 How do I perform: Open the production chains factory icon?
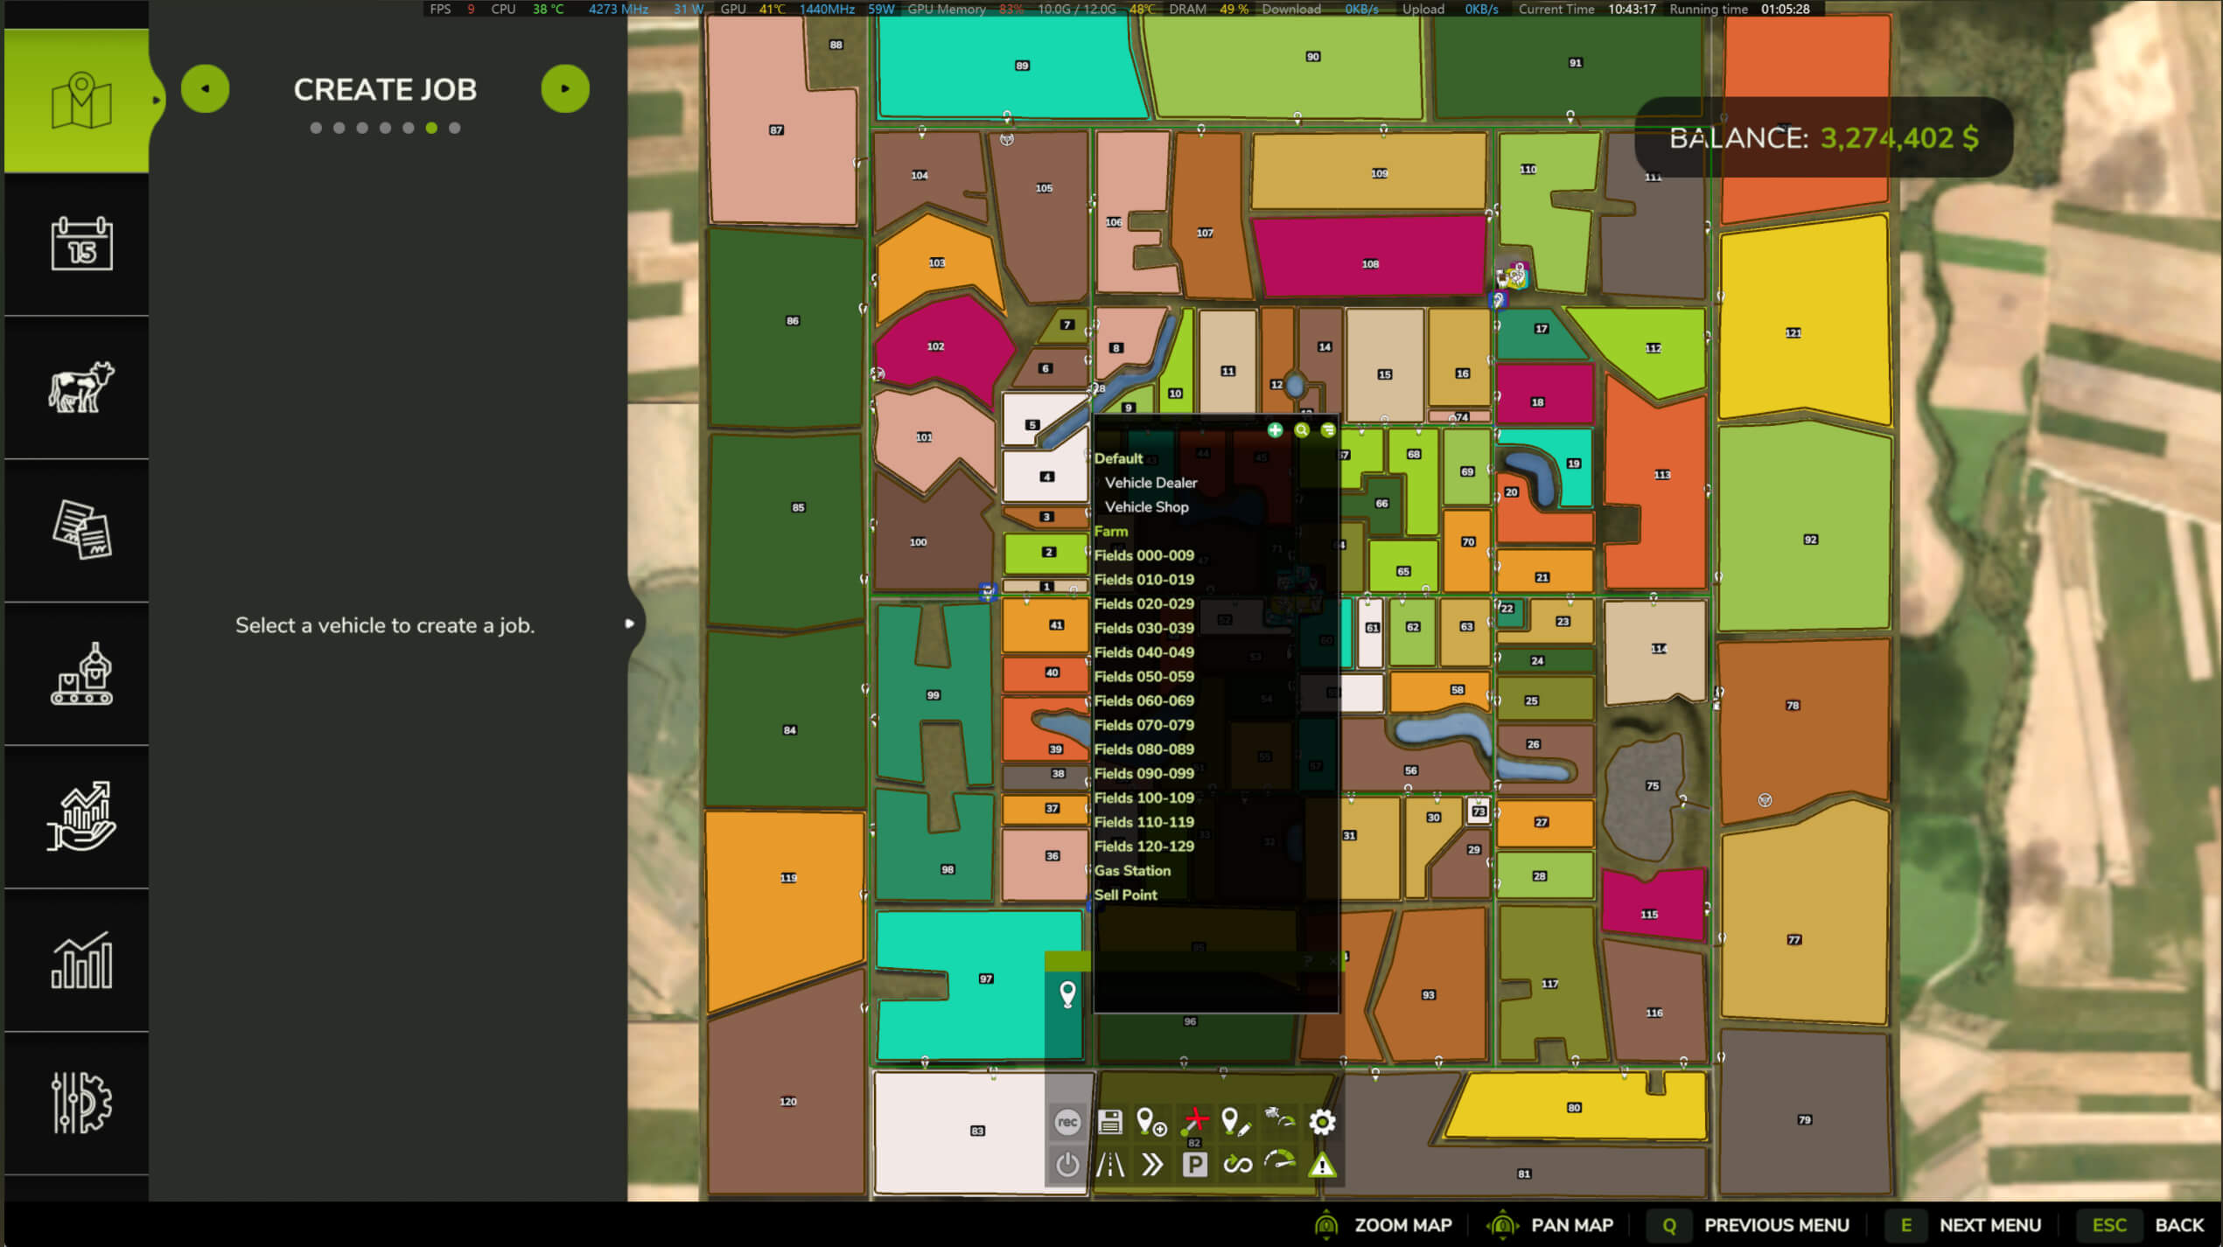click(80, 674)
